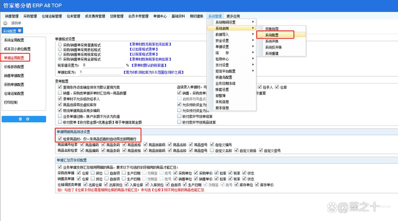398x221 pixels.
Task: Close the 系统配置 tab with its red X
Action: pyautogui.click(x=20, y=31)
